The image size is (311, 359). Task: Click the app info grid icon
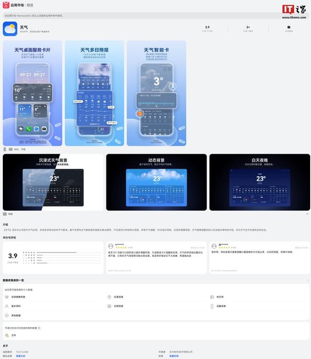tap(109, 306)
